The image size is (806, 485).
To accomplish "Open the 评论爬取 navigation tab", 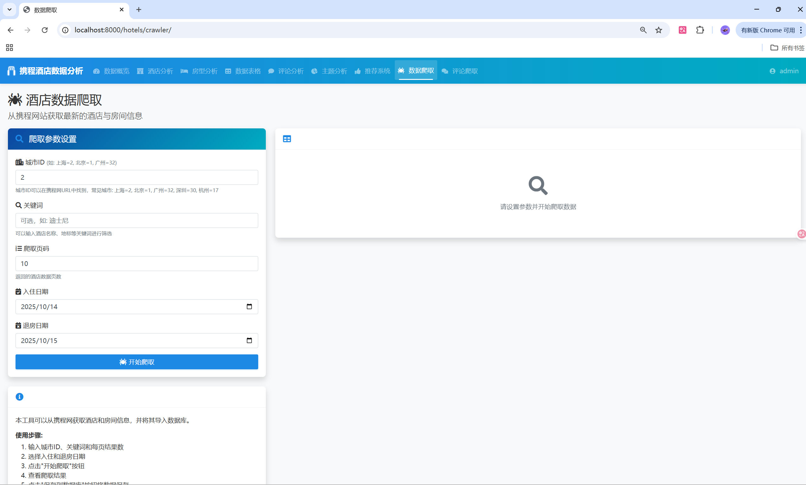I will pyautogui.click(x=460, y=71).
